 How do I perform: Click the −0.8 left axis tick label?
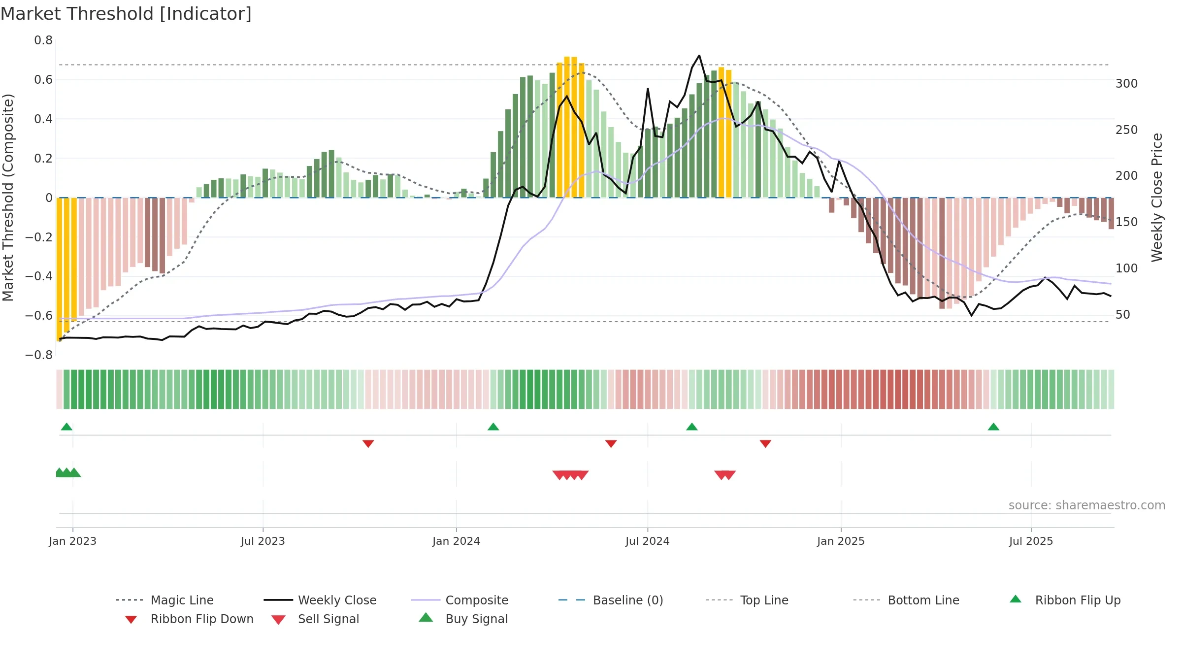coord(39,355)
